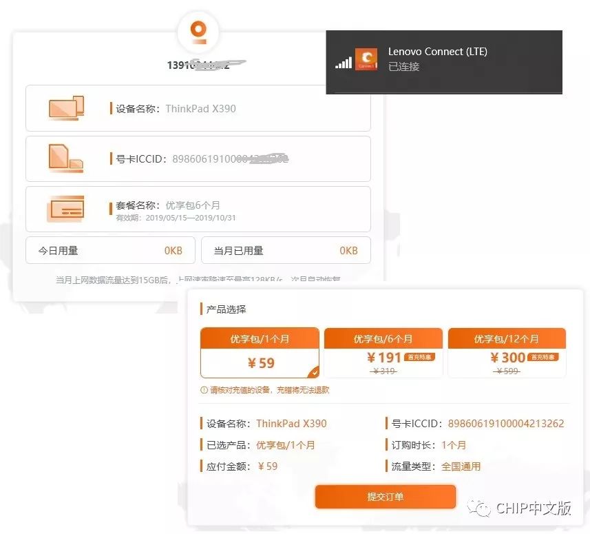590x534 pixels.
Task: Select the 优享包/12个月 ¥300 plan
Action: point(507,353)
